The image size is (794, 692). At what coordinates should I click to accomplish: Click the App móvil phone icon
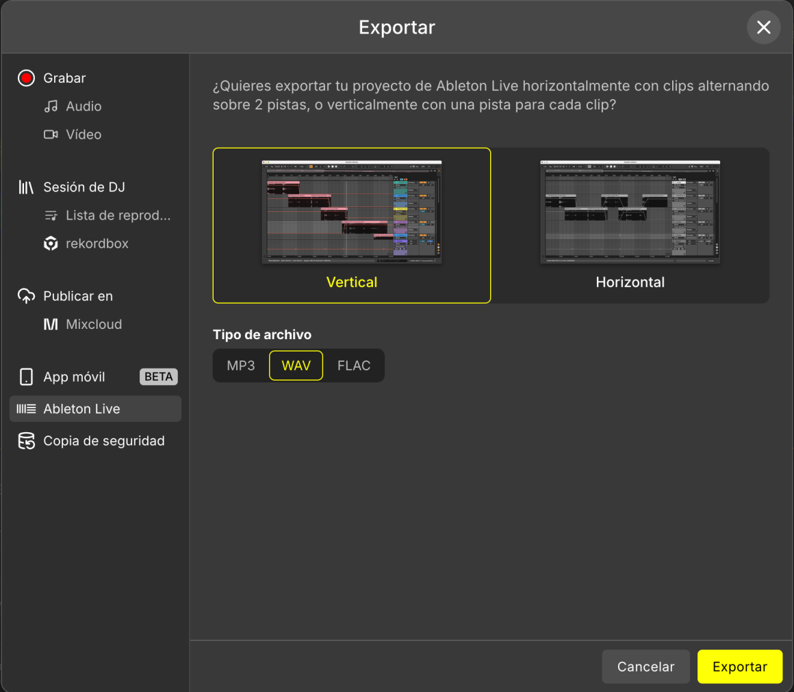[26, 377]
